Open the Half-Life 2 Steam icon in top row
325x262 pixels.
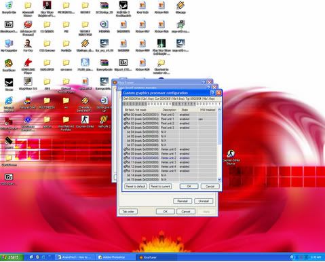tap(123, 9)
